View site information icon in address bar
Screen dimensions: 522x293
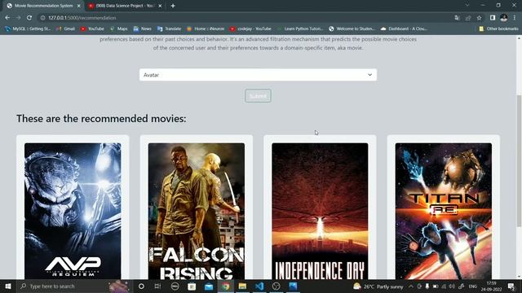(42, 18)
